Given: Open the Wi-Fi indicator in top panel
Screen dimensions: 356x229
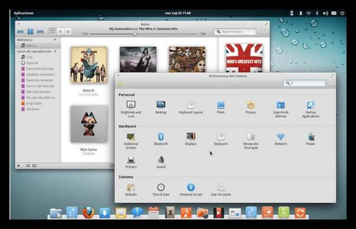Looking at the screenshot, I should click(308, 13).
